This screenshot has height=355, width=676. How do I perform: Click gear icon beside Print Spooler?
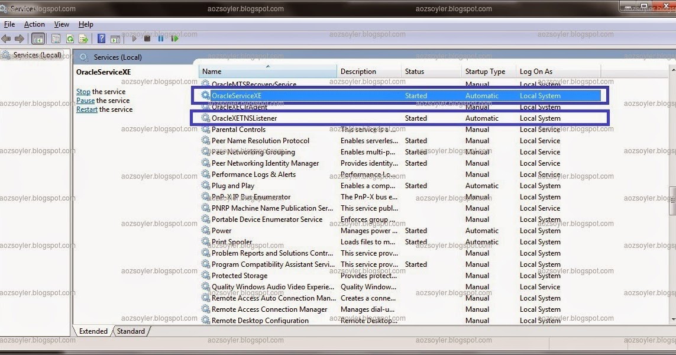(x=206, y=241)
